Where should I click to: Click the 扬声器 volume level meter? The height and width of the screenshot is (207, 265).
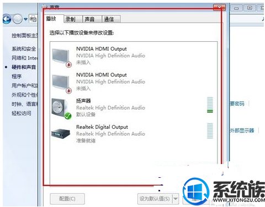pos(210,105)
